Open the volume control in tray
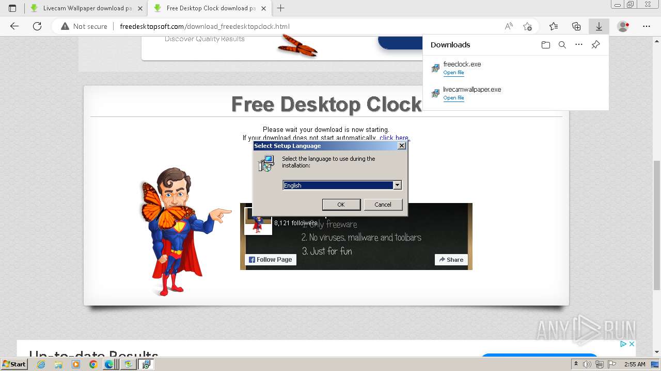 coord(587,364)
